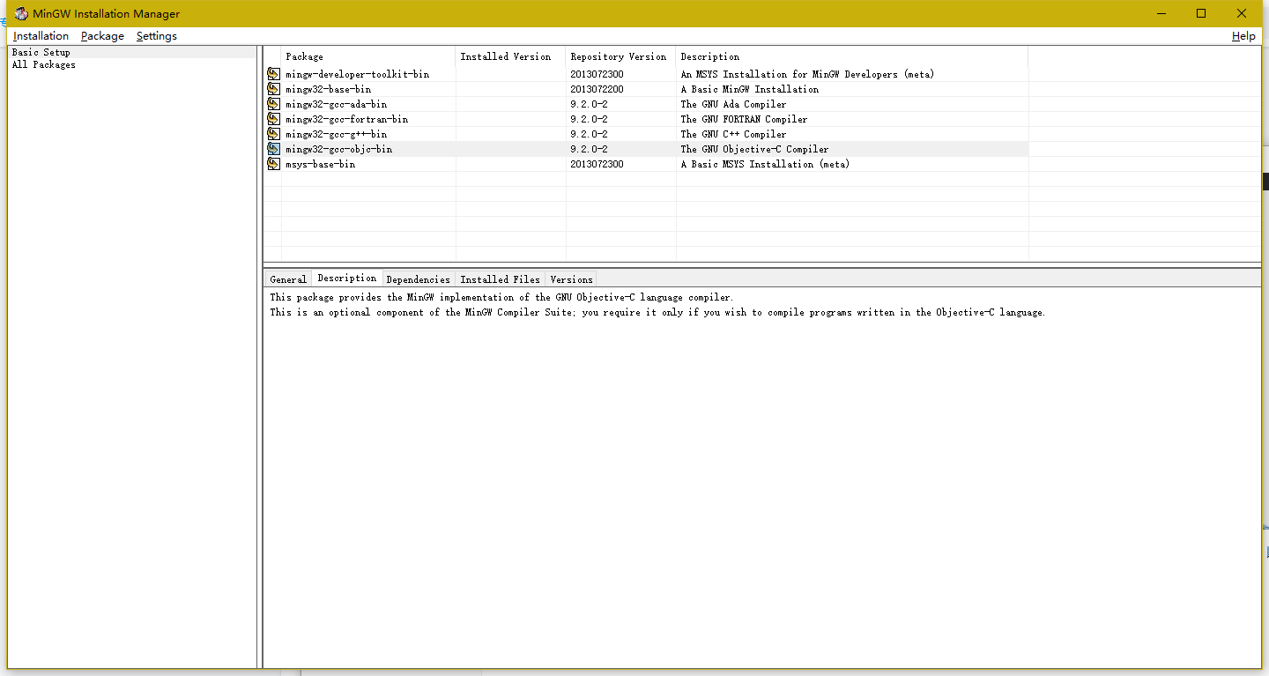Select the mingw32-base-bin package name

pyautogui.click(x=328, y=89)
